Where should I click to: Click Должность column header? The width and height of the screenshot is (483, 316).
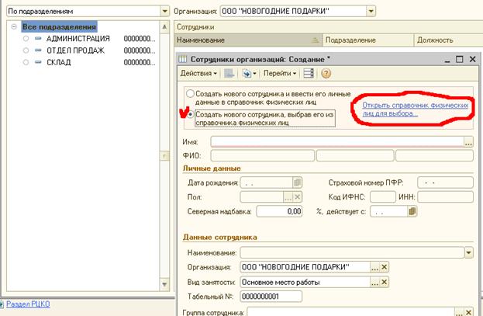tap(448, 40)
